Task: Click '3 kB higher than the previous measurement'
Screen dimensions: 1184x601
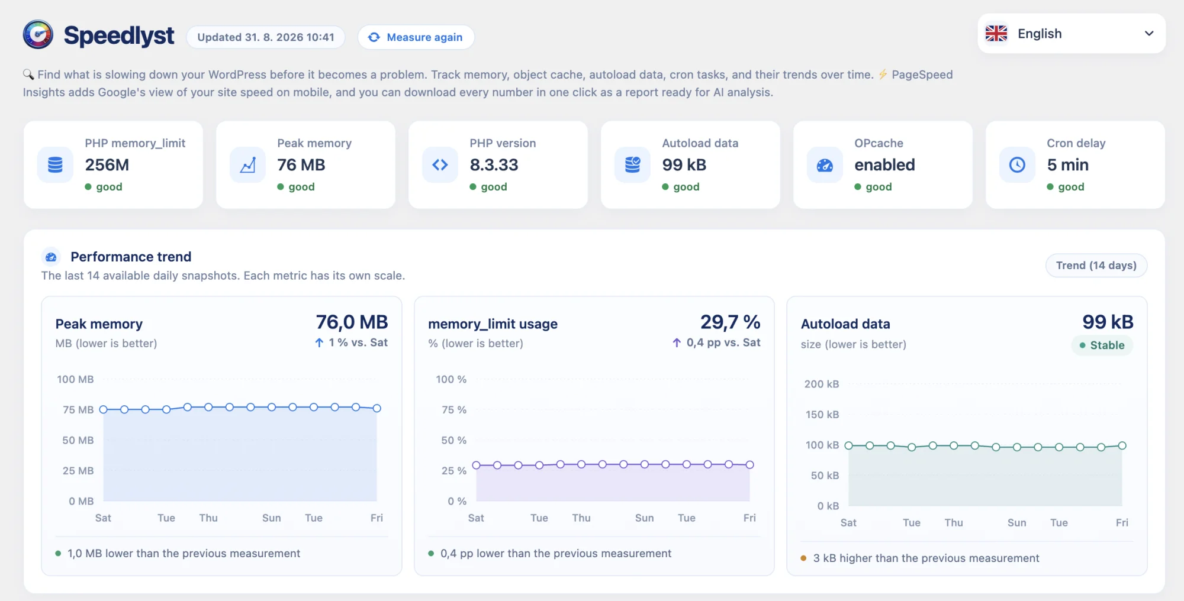Action: coord(926,558)
